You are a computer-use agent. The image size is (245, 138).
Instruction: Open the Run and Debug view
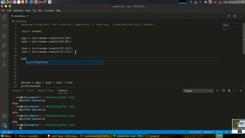(4, 45)
